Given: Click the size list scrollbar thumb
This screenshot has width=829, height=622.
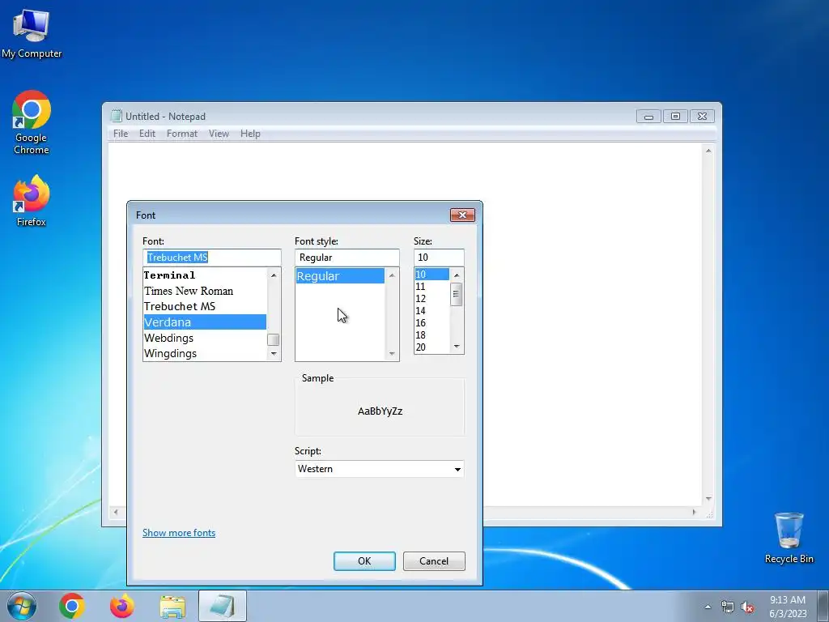Looking at the screenshot, I should (x=457, y=294).
